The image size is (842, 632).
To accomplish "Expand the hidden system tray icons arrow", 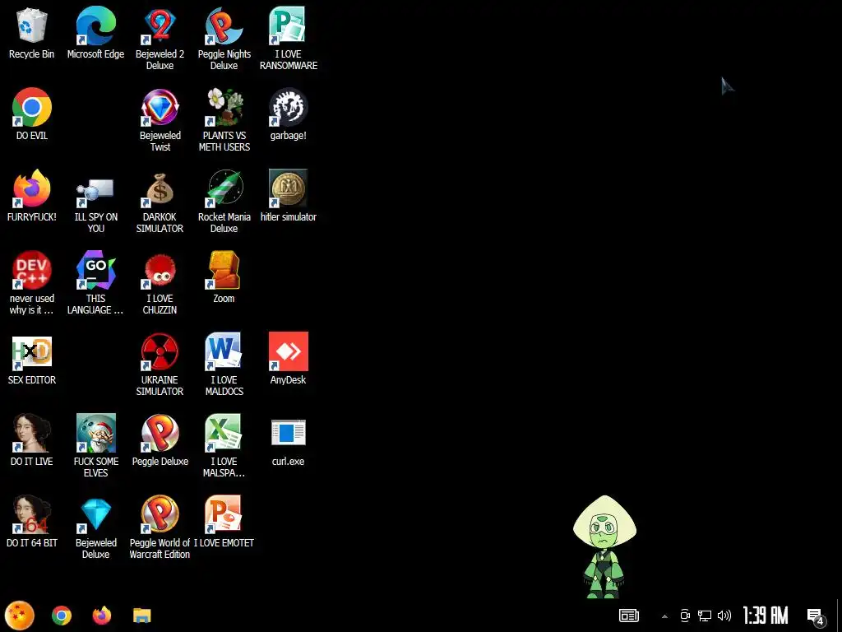I will [x=664, y=616].
